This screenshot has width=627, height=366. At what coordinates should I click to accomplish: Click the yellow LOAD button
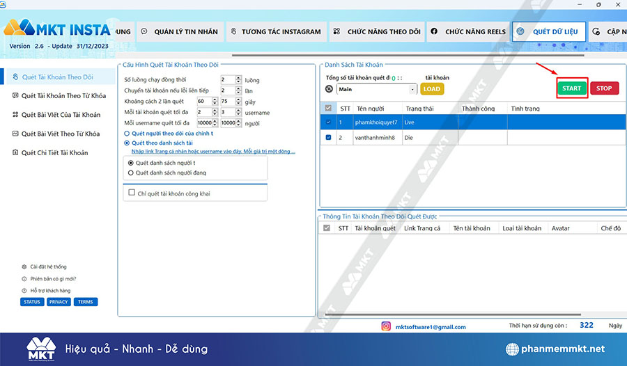[432, 88]
